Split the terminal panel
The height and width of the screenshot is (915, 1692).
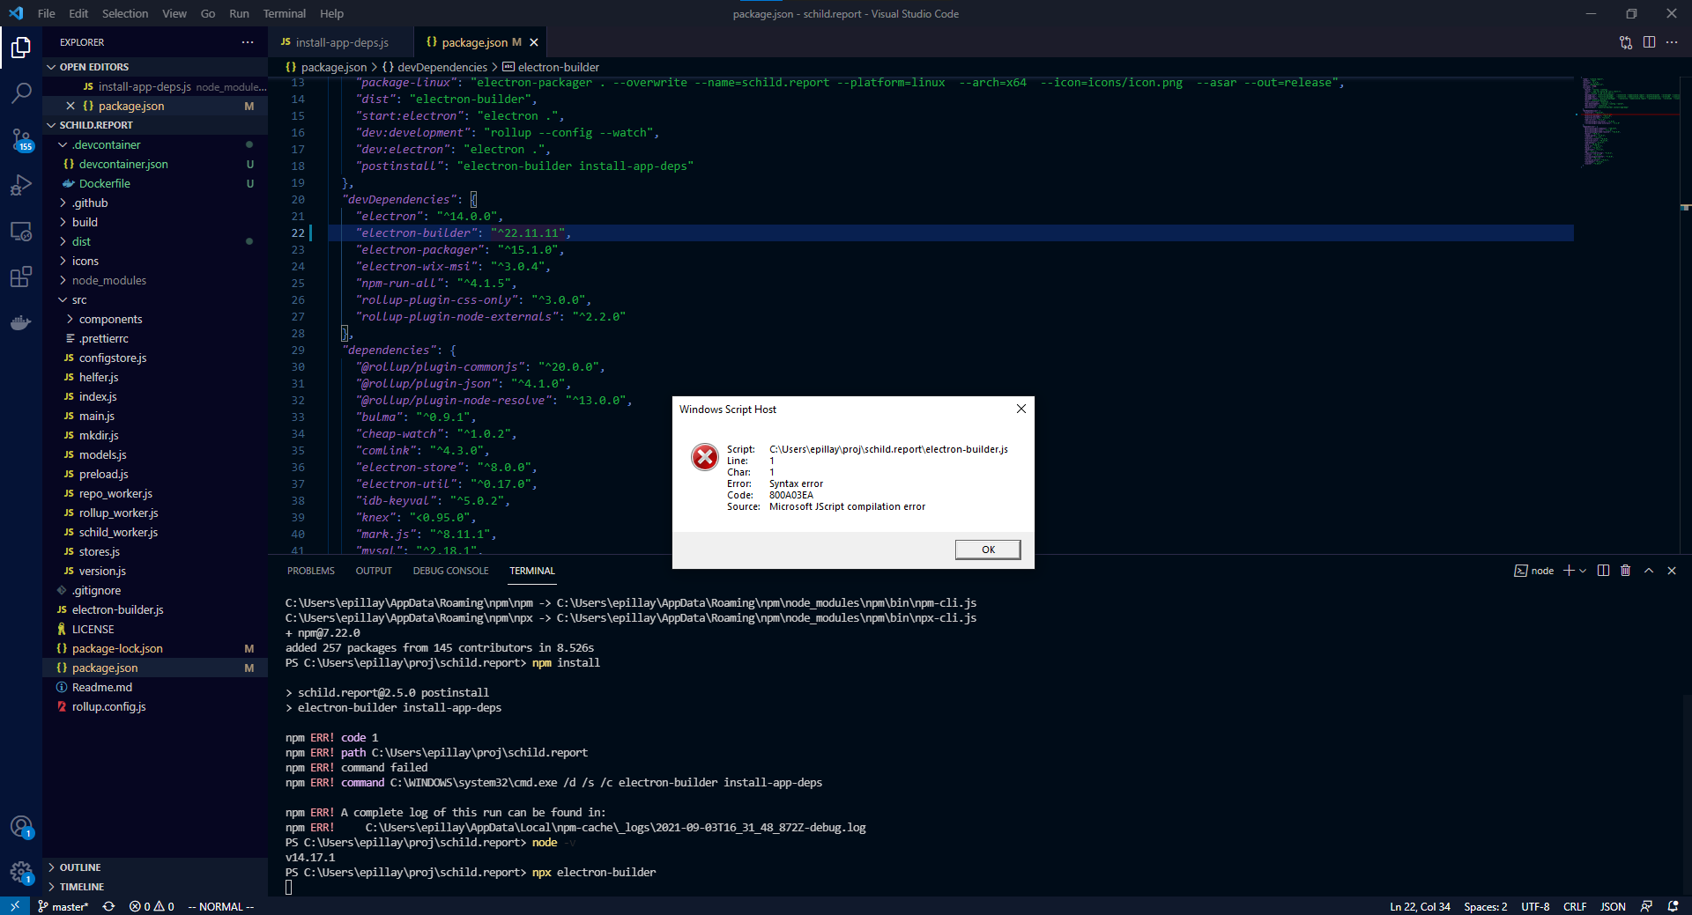click(1603, 571)
